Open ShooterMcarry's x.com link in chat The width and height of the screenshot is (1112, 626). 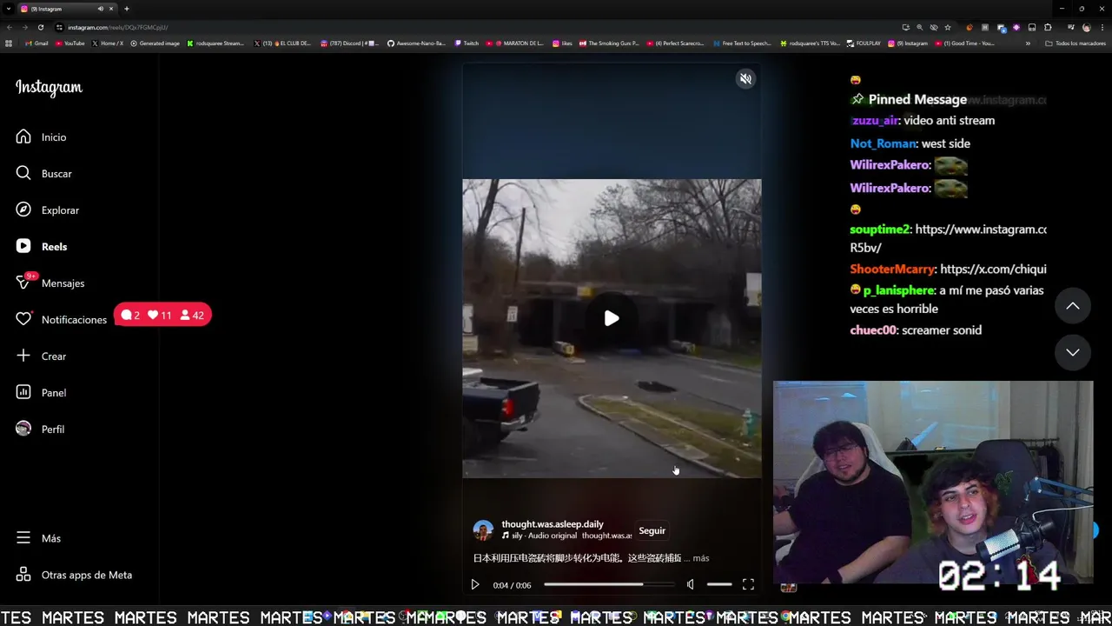[x=993, y=270]
